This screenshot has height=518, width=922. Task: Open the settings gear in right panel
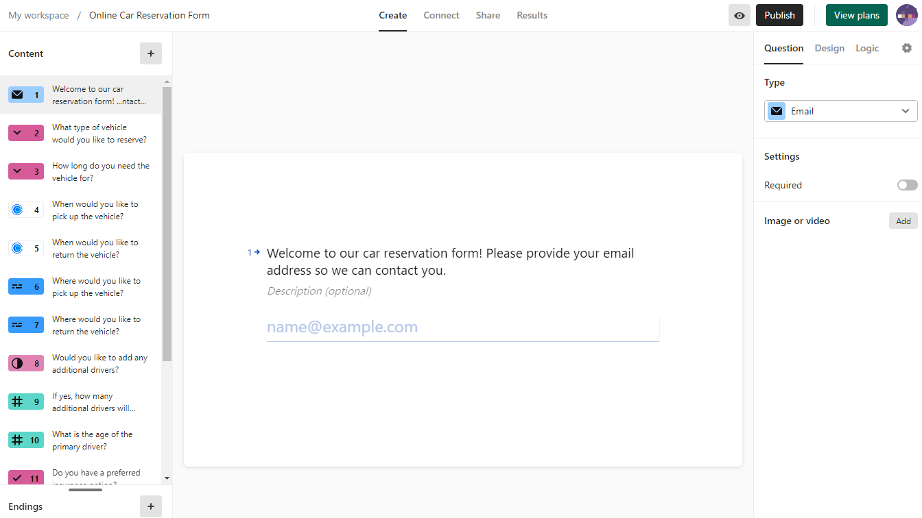click(907, 48)
